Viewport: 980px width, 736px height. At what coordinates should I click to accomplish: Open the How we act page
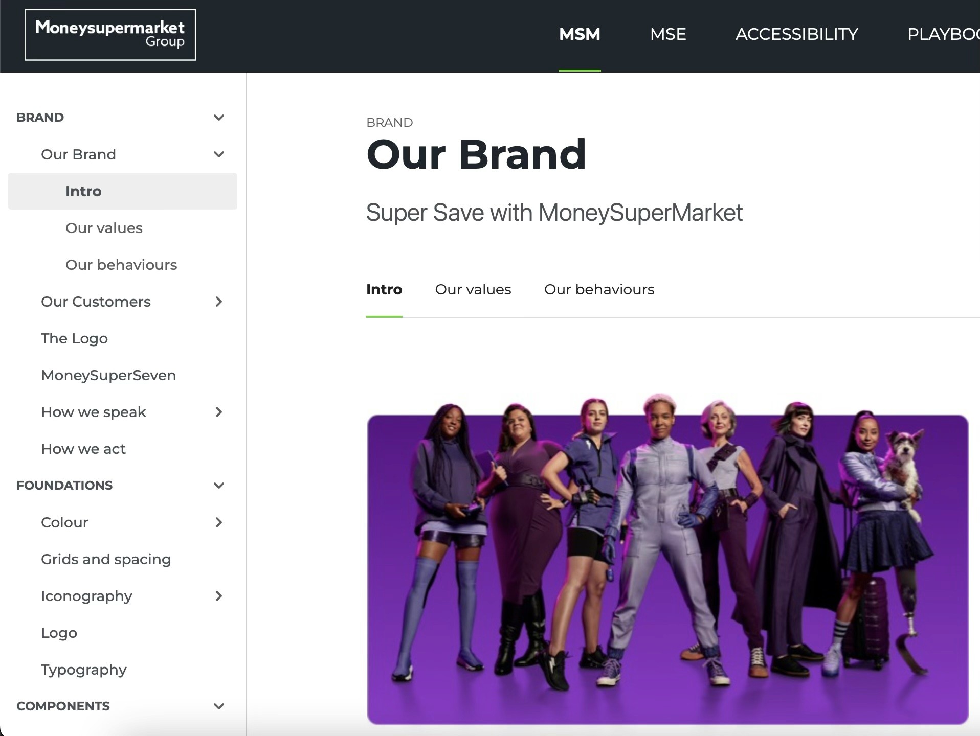click(83, 449)
